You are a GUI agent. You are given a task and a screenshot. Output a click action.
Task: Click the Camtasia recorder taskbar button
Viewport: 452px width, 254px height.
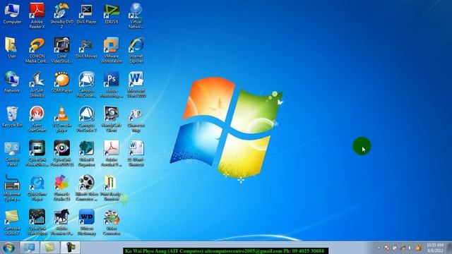(71, 248)
